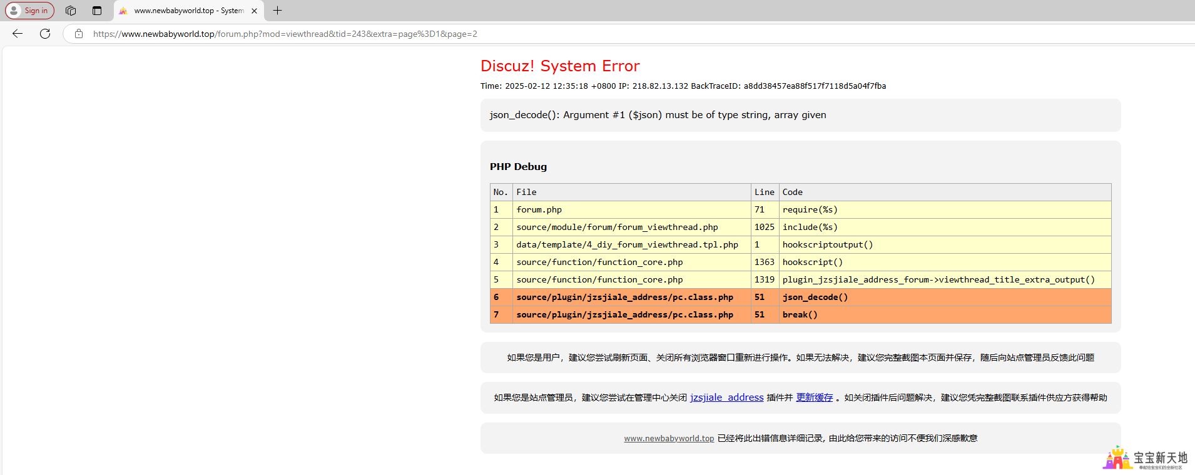1195x475 pixels.
Task: Click line number 1025 cell
Action: pyautogui.click(x=765, y=227)
